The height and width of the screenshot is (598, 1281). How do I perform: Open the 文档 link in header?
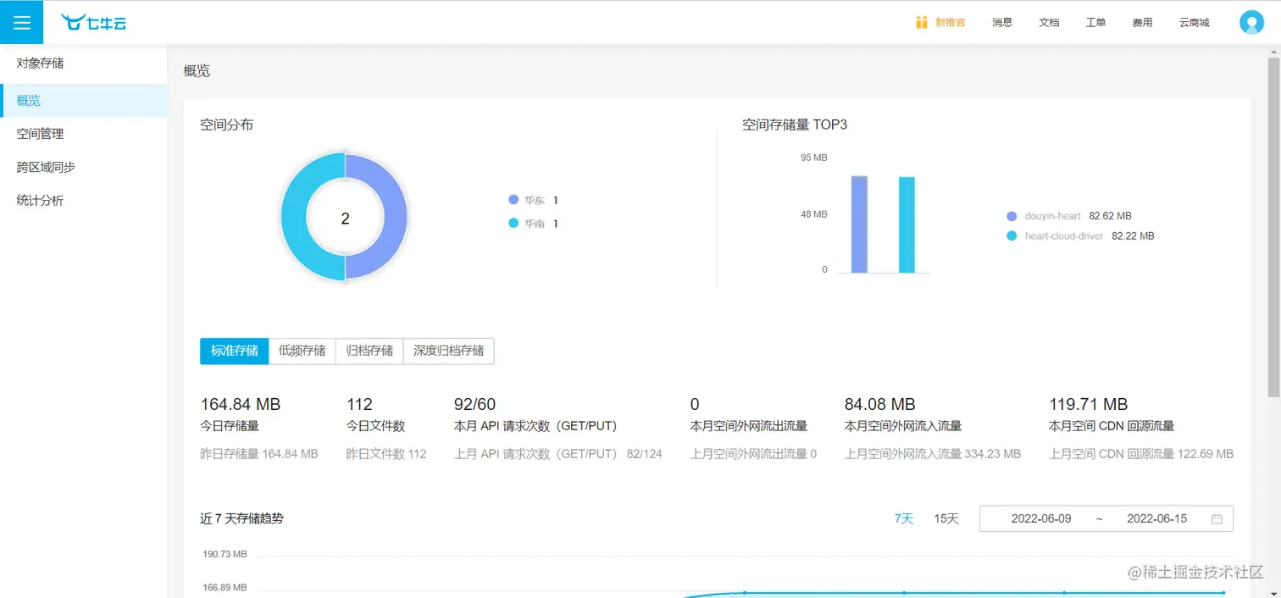1049,22
